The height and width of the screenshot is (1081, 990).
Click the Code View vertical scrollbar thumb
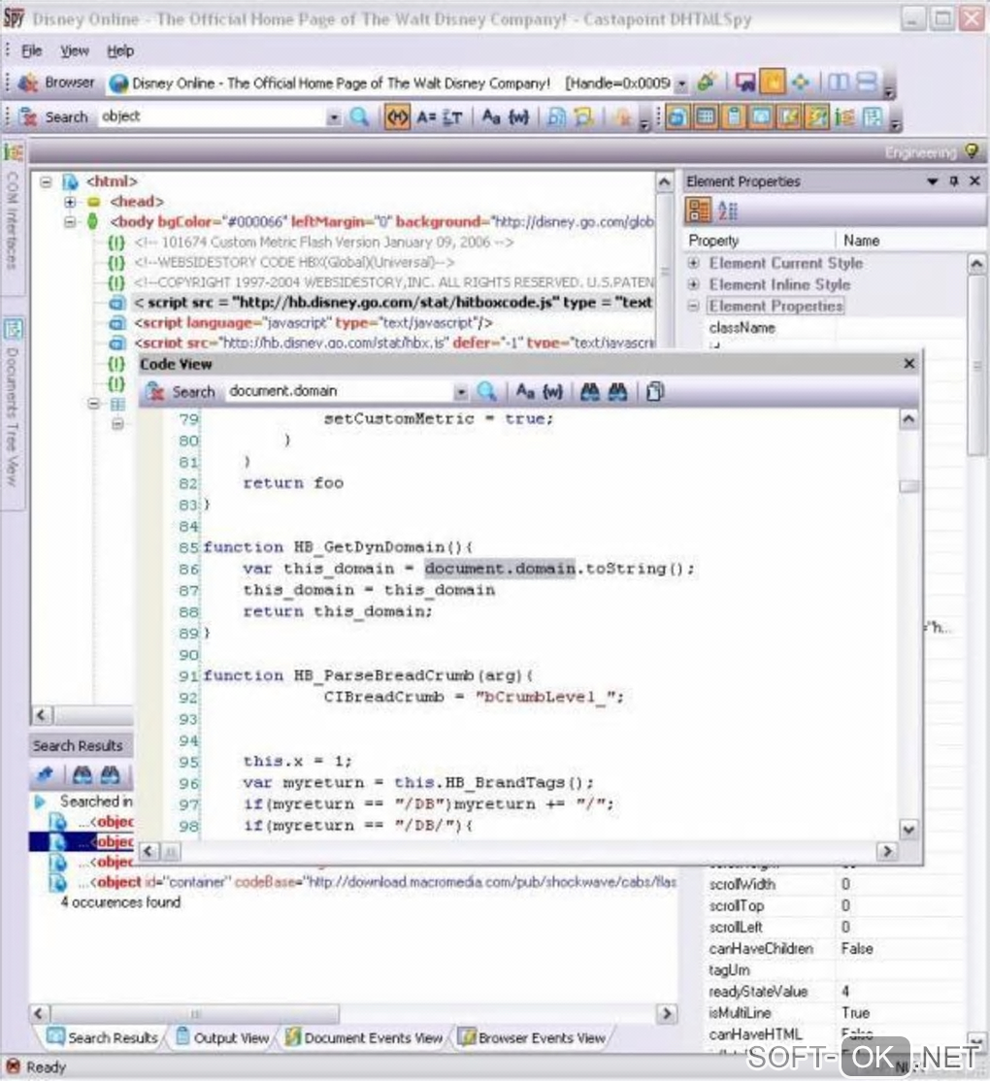908,487
